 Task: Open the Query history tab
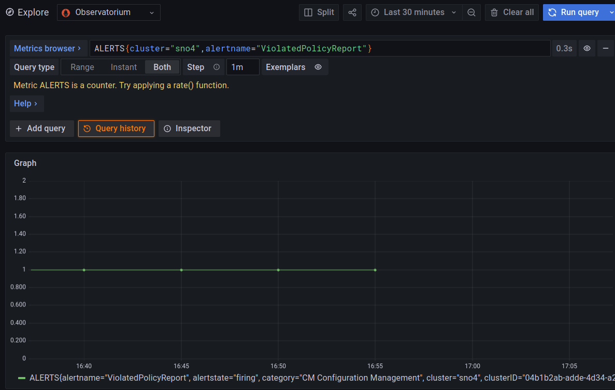pos(116,129)
